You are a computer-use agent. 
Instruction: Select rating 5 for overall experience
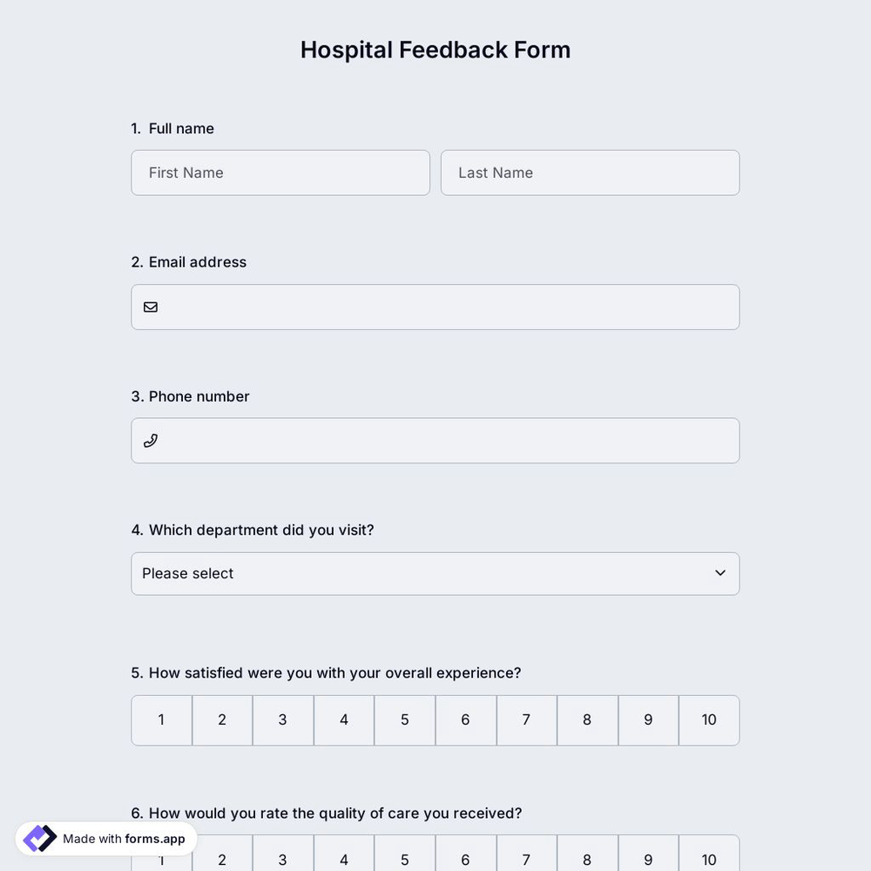(404, 719)
